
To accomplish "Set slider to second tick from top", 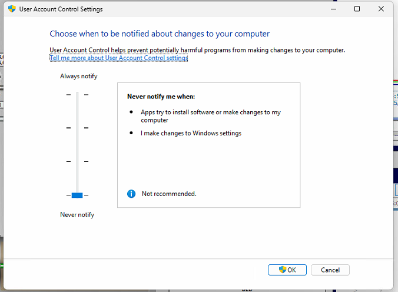I will tap(77, 128).
